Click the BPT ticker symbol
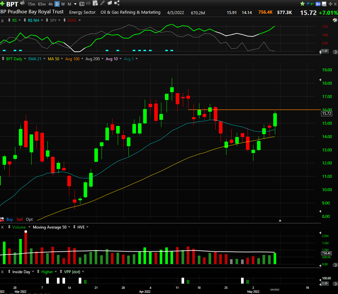 click(x=12, y=4)
